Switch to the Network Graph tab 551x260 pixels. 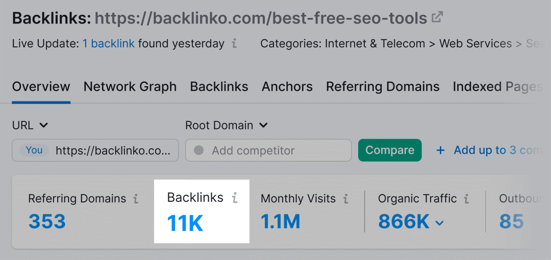(130, 87)
